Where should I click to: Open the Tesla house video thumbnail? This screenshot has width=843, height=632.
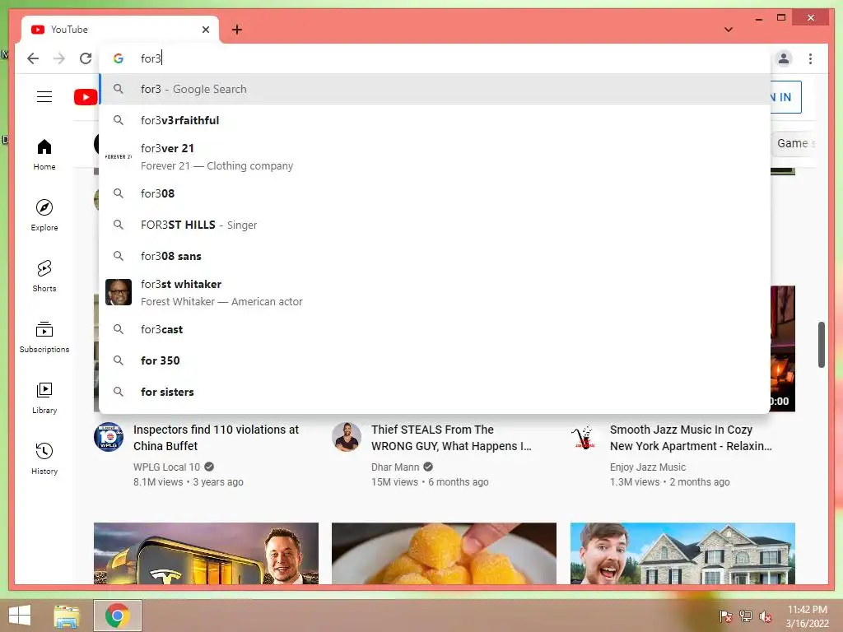(x=206, y=553)
